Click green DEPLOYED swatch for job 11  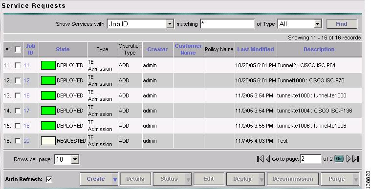pos(48,65)
